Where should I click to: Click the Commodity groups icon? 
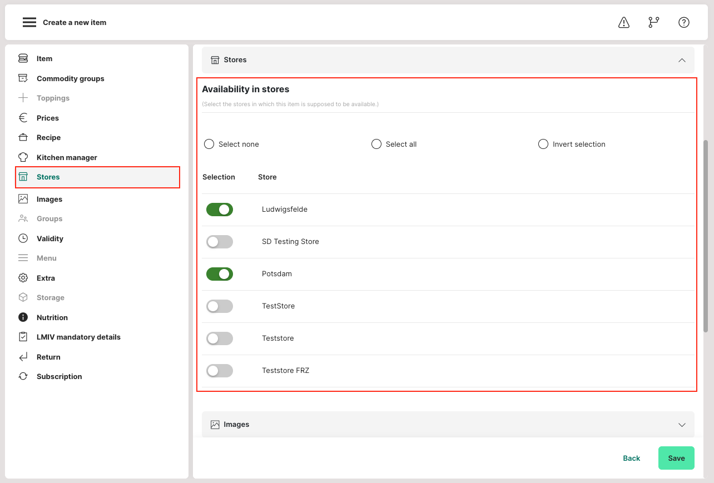coord(23,78)
